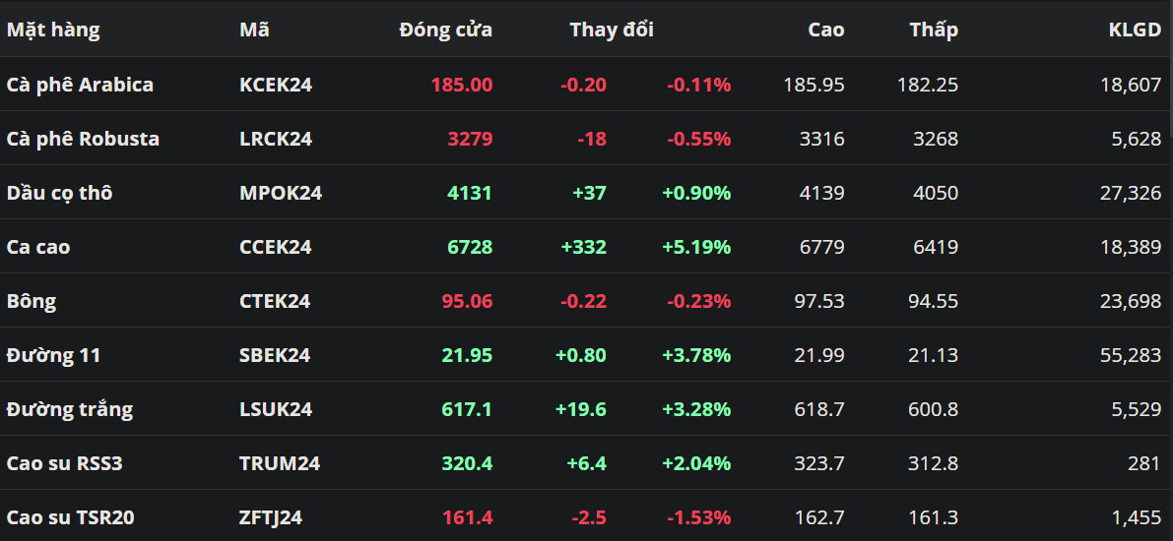The height and width of the screenshot is (541, 1173).
Task: Click the KLGD column header
Action: (1135, 30)
